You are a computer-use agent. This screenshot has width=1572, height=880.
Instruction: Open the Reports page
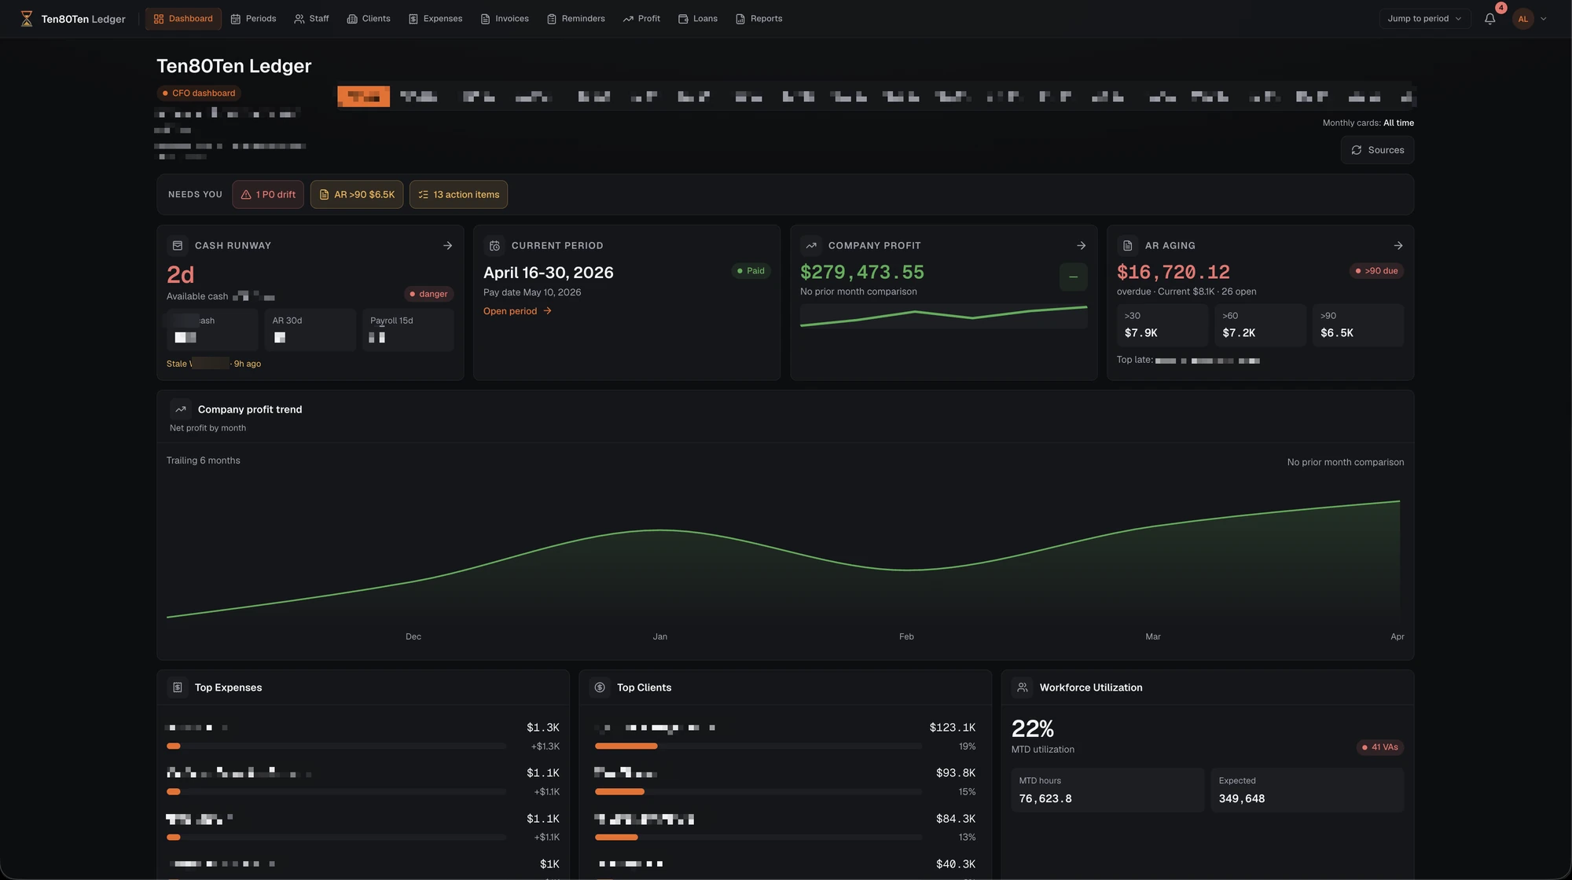759,19
